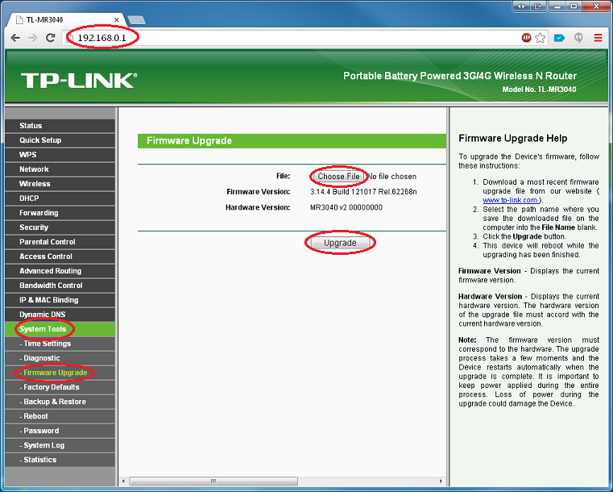Open Dynamic DNS menu

point(60,314)
